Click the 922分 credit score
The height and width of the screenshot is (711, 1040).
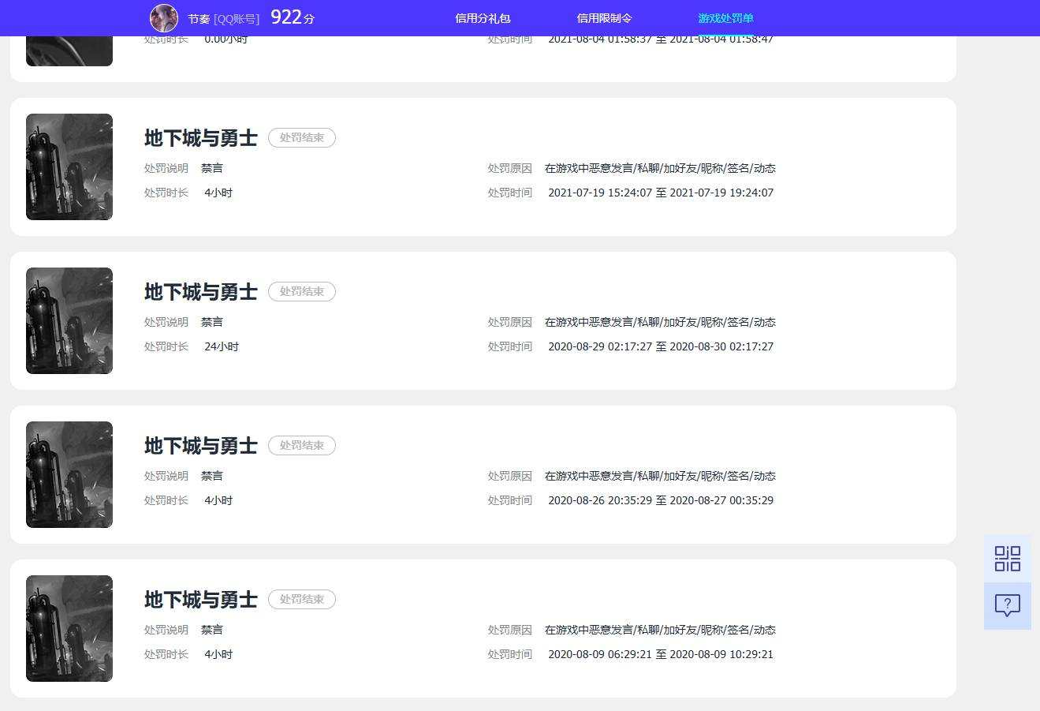293,17
